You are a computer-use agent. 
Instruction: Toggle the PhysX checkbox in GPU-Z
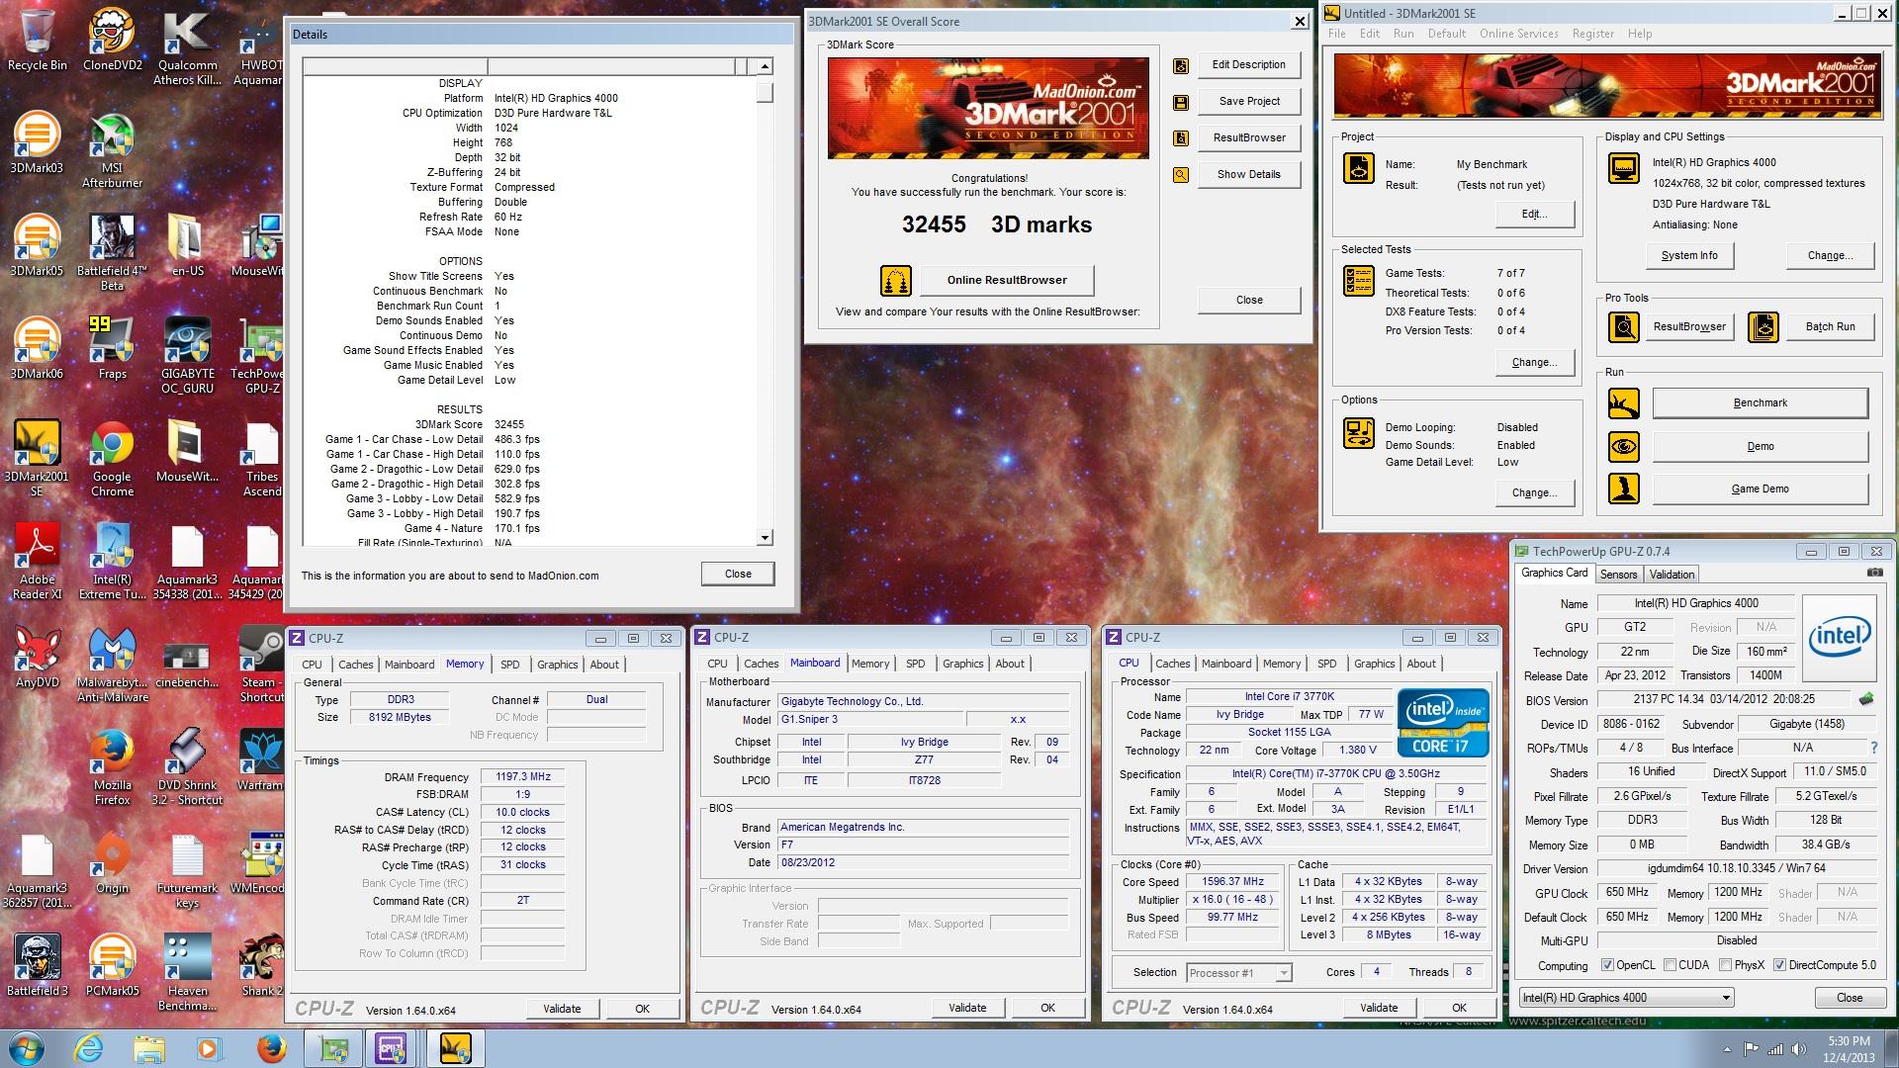1726,965
